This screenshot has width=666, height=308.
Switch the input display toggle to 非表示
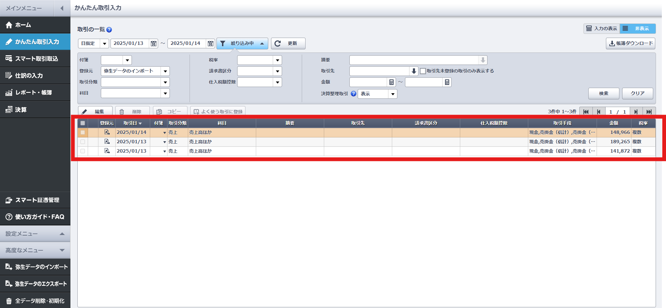pyautogui.click(x=637, y=29)
